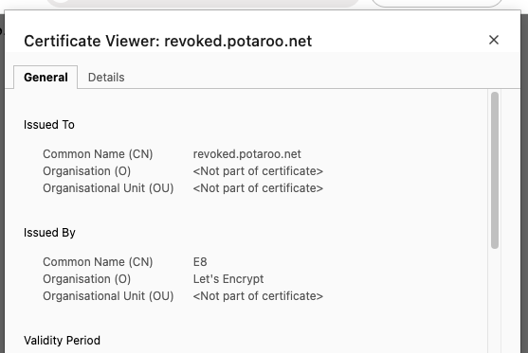Click Organisational Unit (OU) label under Issued To
Screen dimensions: 528x353
pos(108,188)
